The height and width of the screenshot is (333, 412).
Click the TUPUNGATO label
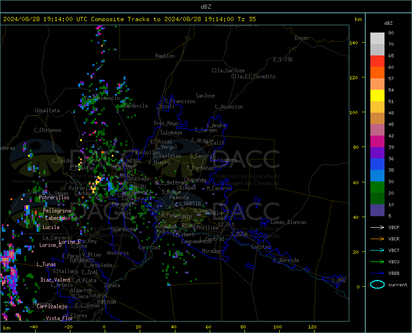point(82,261)
